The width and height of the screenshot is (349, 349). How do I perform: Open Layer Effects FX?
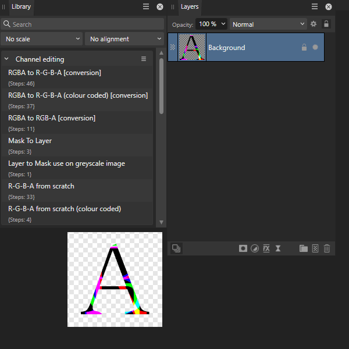pyautogui.click(x=266, y=248)
